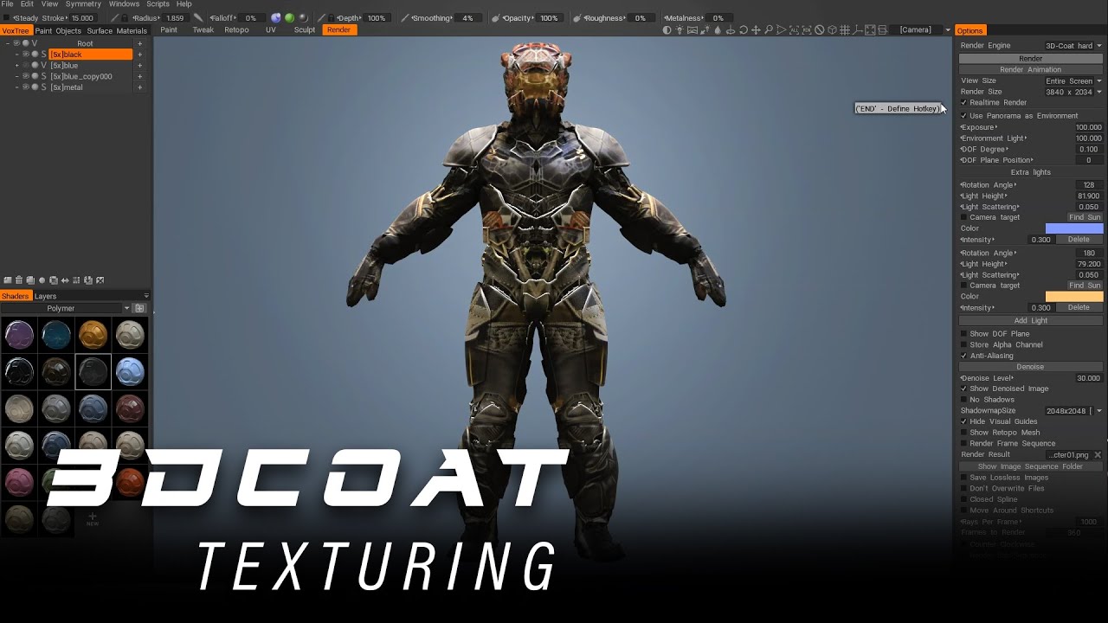Click the trash icon in VoxTree panel
The height and width of the screenshot is (623, 1108).
pyautogui.click(x=19, y=280)
